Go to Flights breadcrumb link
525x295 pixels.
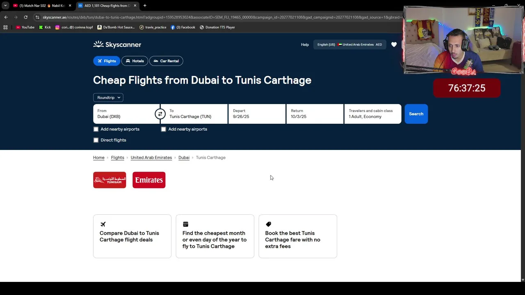click(x=117, y=158)
